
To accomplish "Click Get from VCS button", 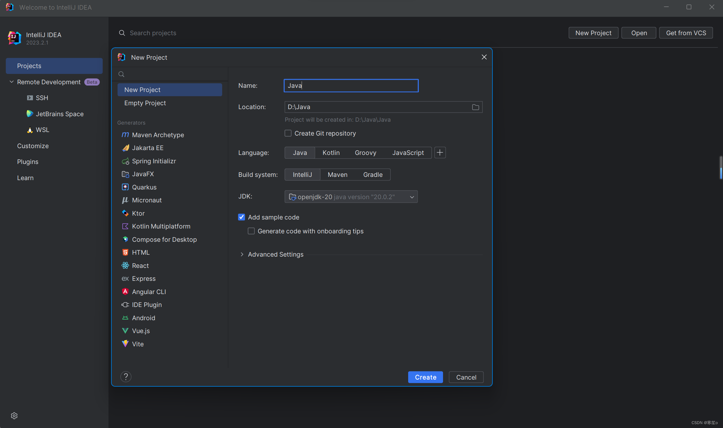I will [x=686, y=33].
